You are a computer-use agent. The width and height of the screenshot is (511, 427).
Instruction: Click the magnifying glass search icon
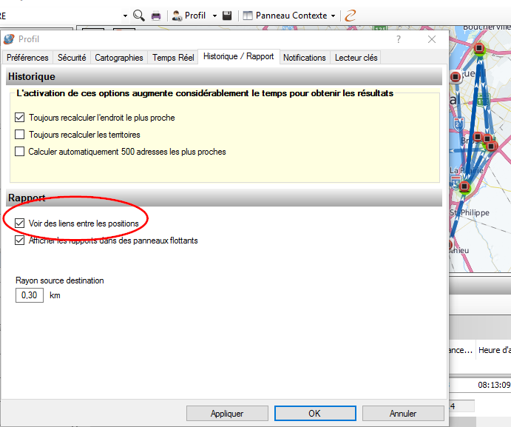(x=139, y=16)
